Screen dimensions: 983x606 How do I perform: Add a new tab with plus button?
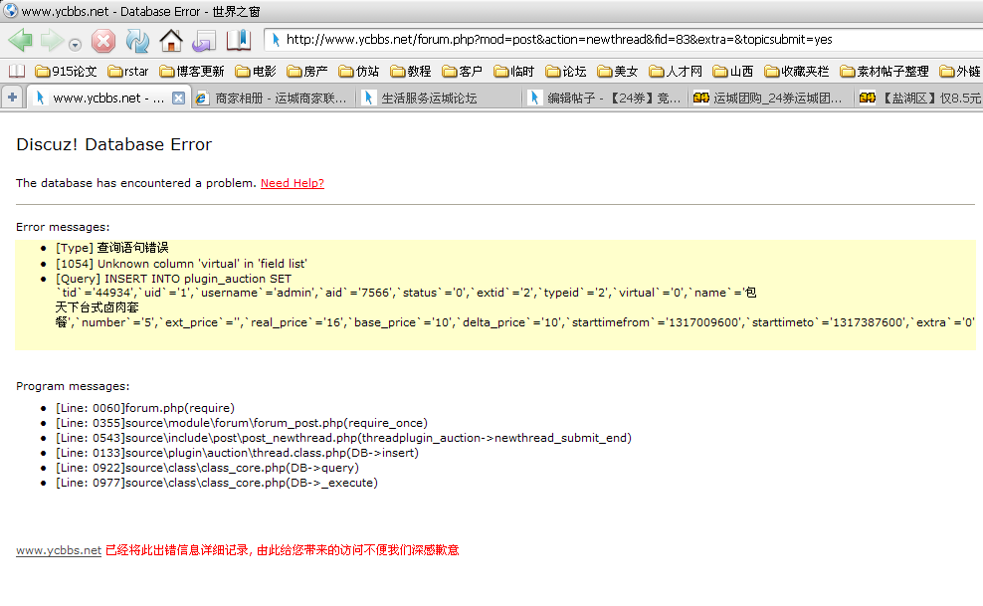click(x=12, y=98)
